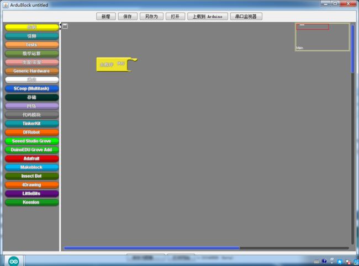
Task: Open the DuinoEDU Grove Add drawer
Action: [32, 150]
